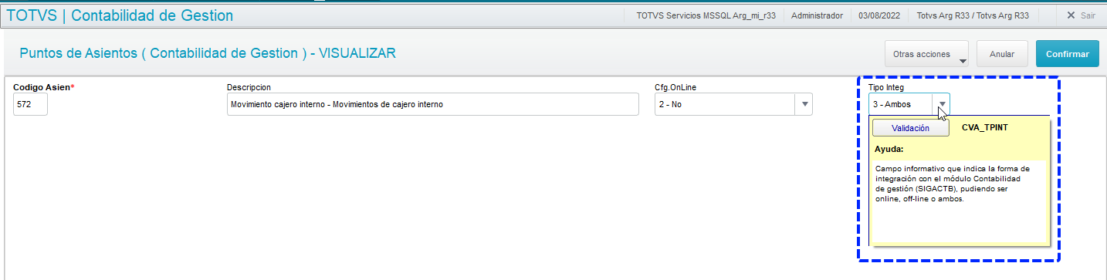Click the Codigo Asien field label
The width and height of the screenshot is (1107, 280).
(x=43, y=87)
